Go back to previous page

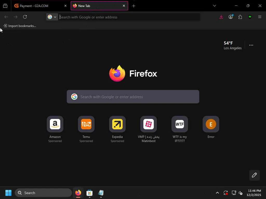pos(6,17)
